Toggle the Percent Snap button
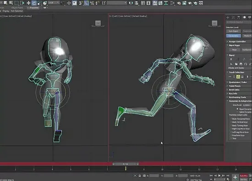 [x=92, y=3]
